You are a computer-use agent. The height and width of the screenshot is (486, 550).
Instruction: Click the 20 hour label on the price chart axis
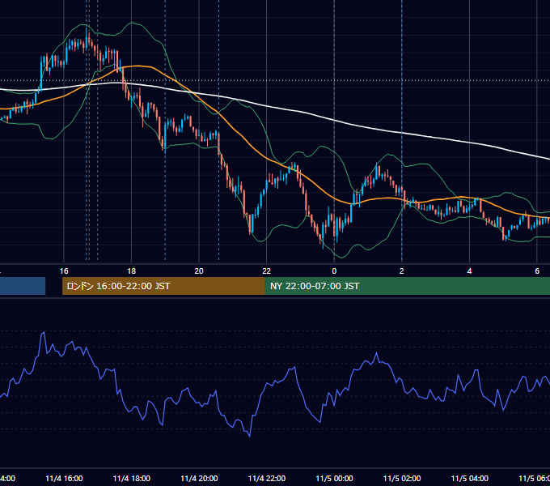pyautogui.click(x=199, y=271)
